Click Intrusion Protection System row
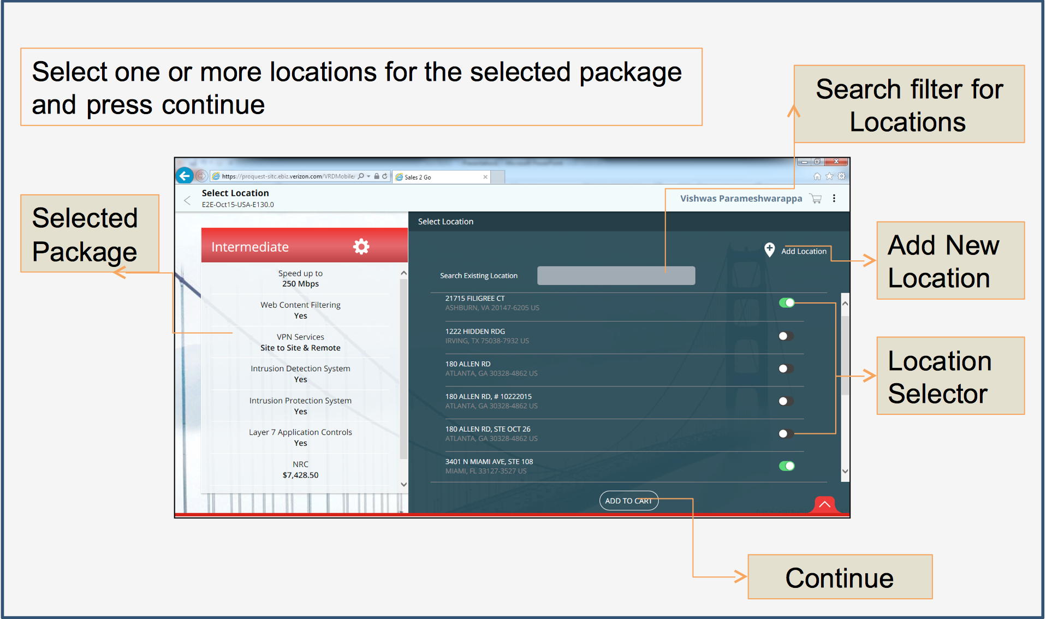The width and height of the screenshot is (1046, 619). (x=300, y=406)
